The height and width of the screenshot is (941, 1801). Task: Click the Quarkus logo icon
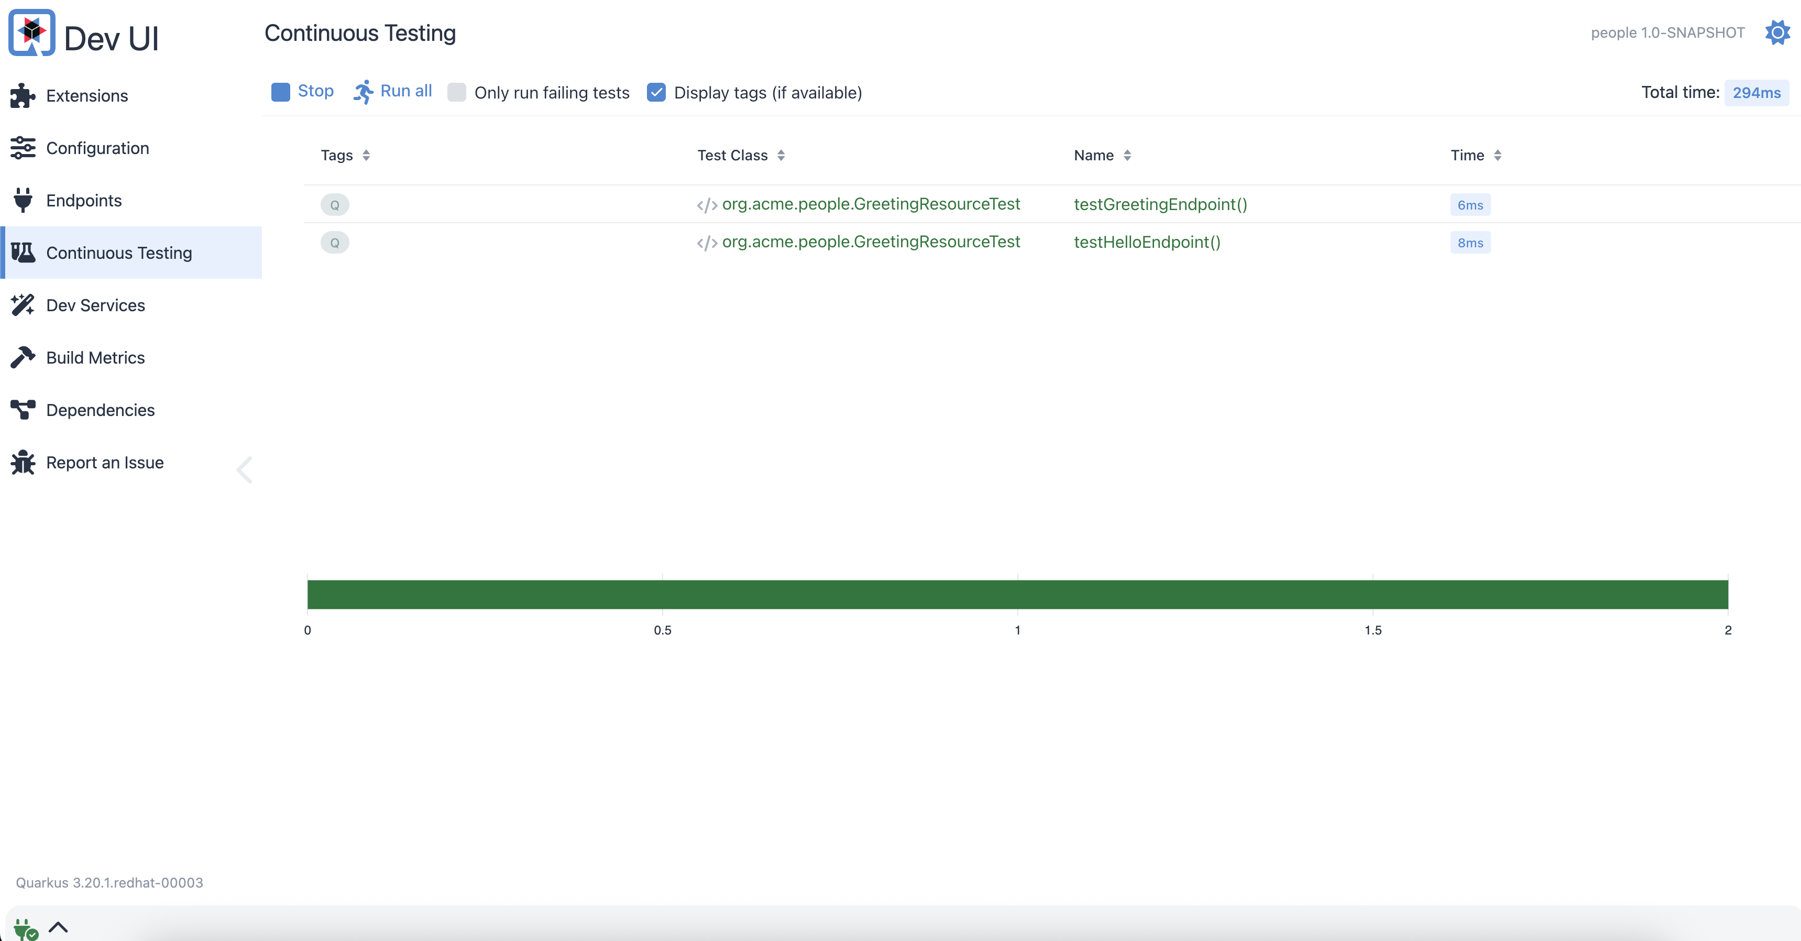(x=31, y=32)
